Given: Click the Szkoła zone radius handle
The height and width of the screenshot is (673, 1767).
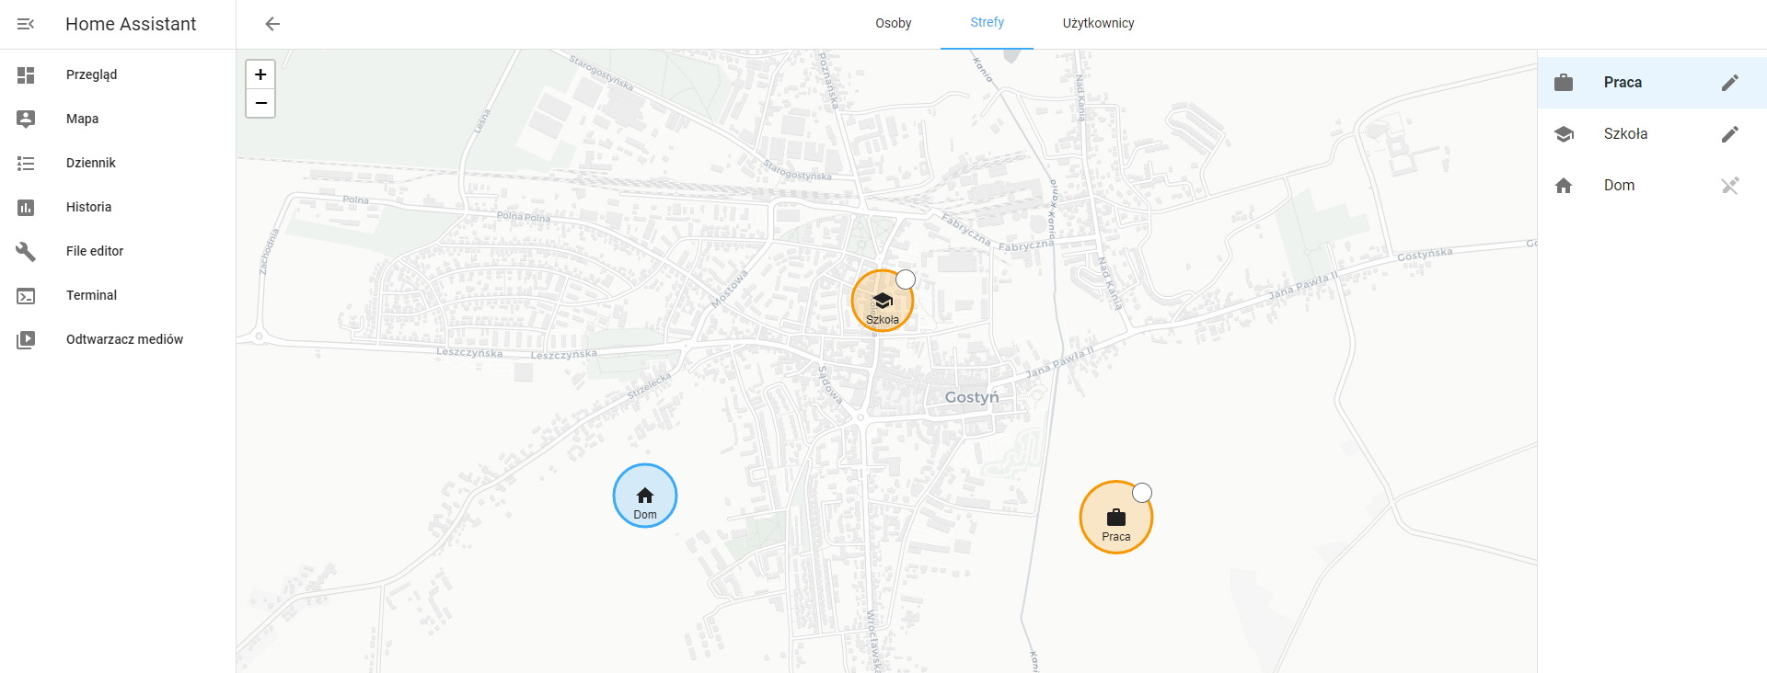Looking at the screenshot, I should [x=906, y=279].
